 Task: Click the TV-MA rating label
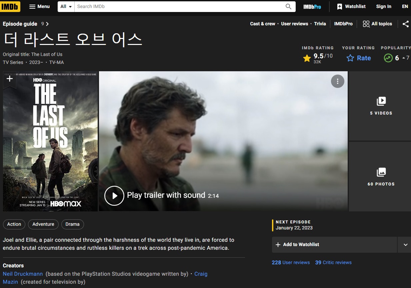[56, 62]
